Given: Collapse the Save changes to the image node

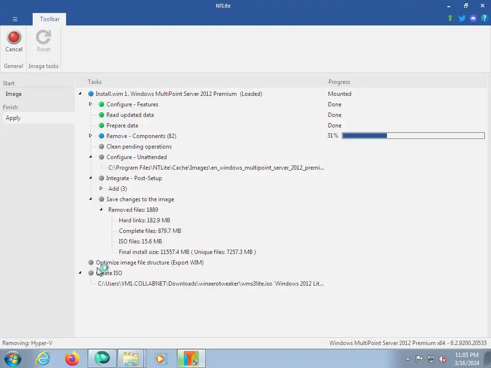Looking at the screenshot, I should tap(91, 199).
